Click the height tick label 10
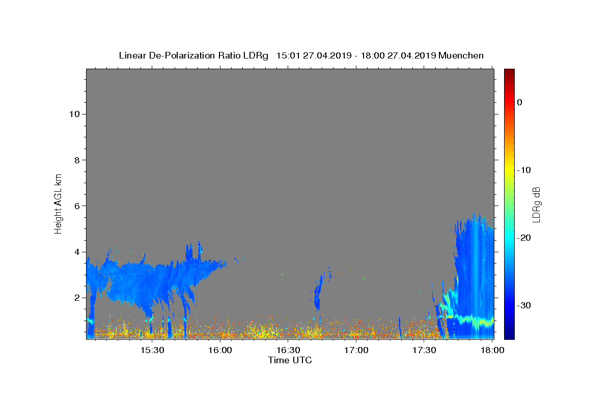The height and width of the screenshot is (407, 611). click(74, 114)
